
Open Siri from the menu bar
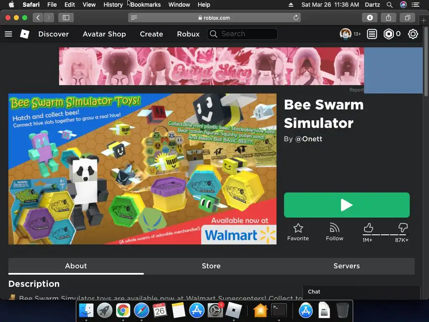click(403, 5)
